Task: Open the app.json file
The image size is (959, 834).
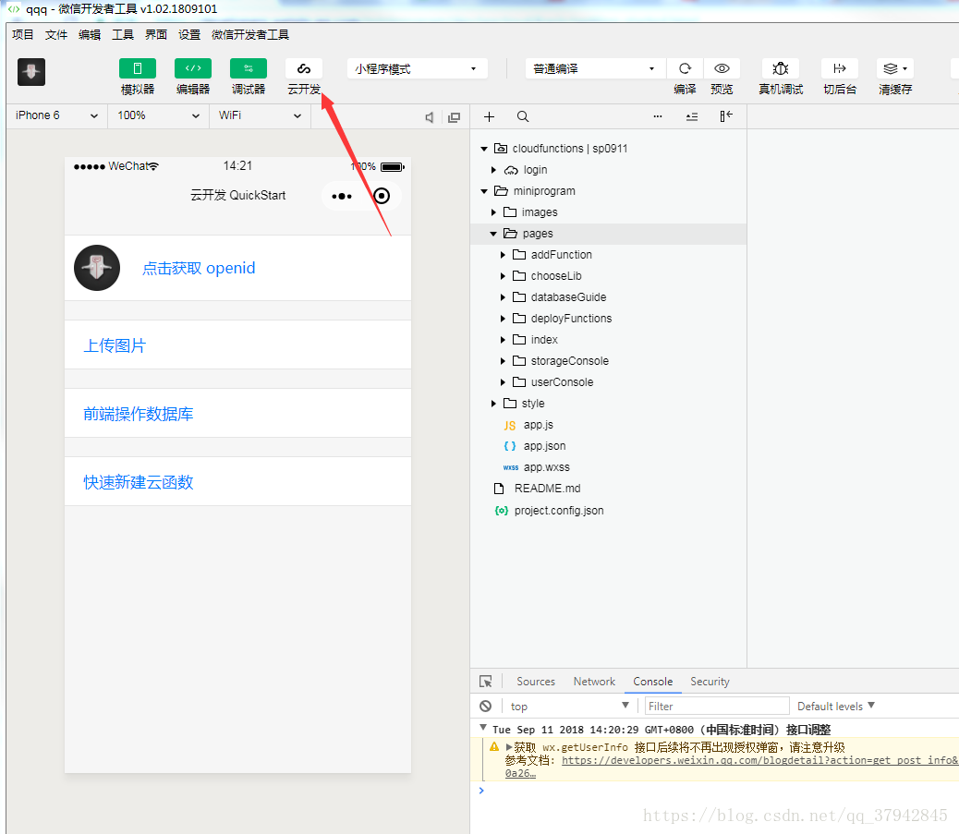Action: pos(544,446)
